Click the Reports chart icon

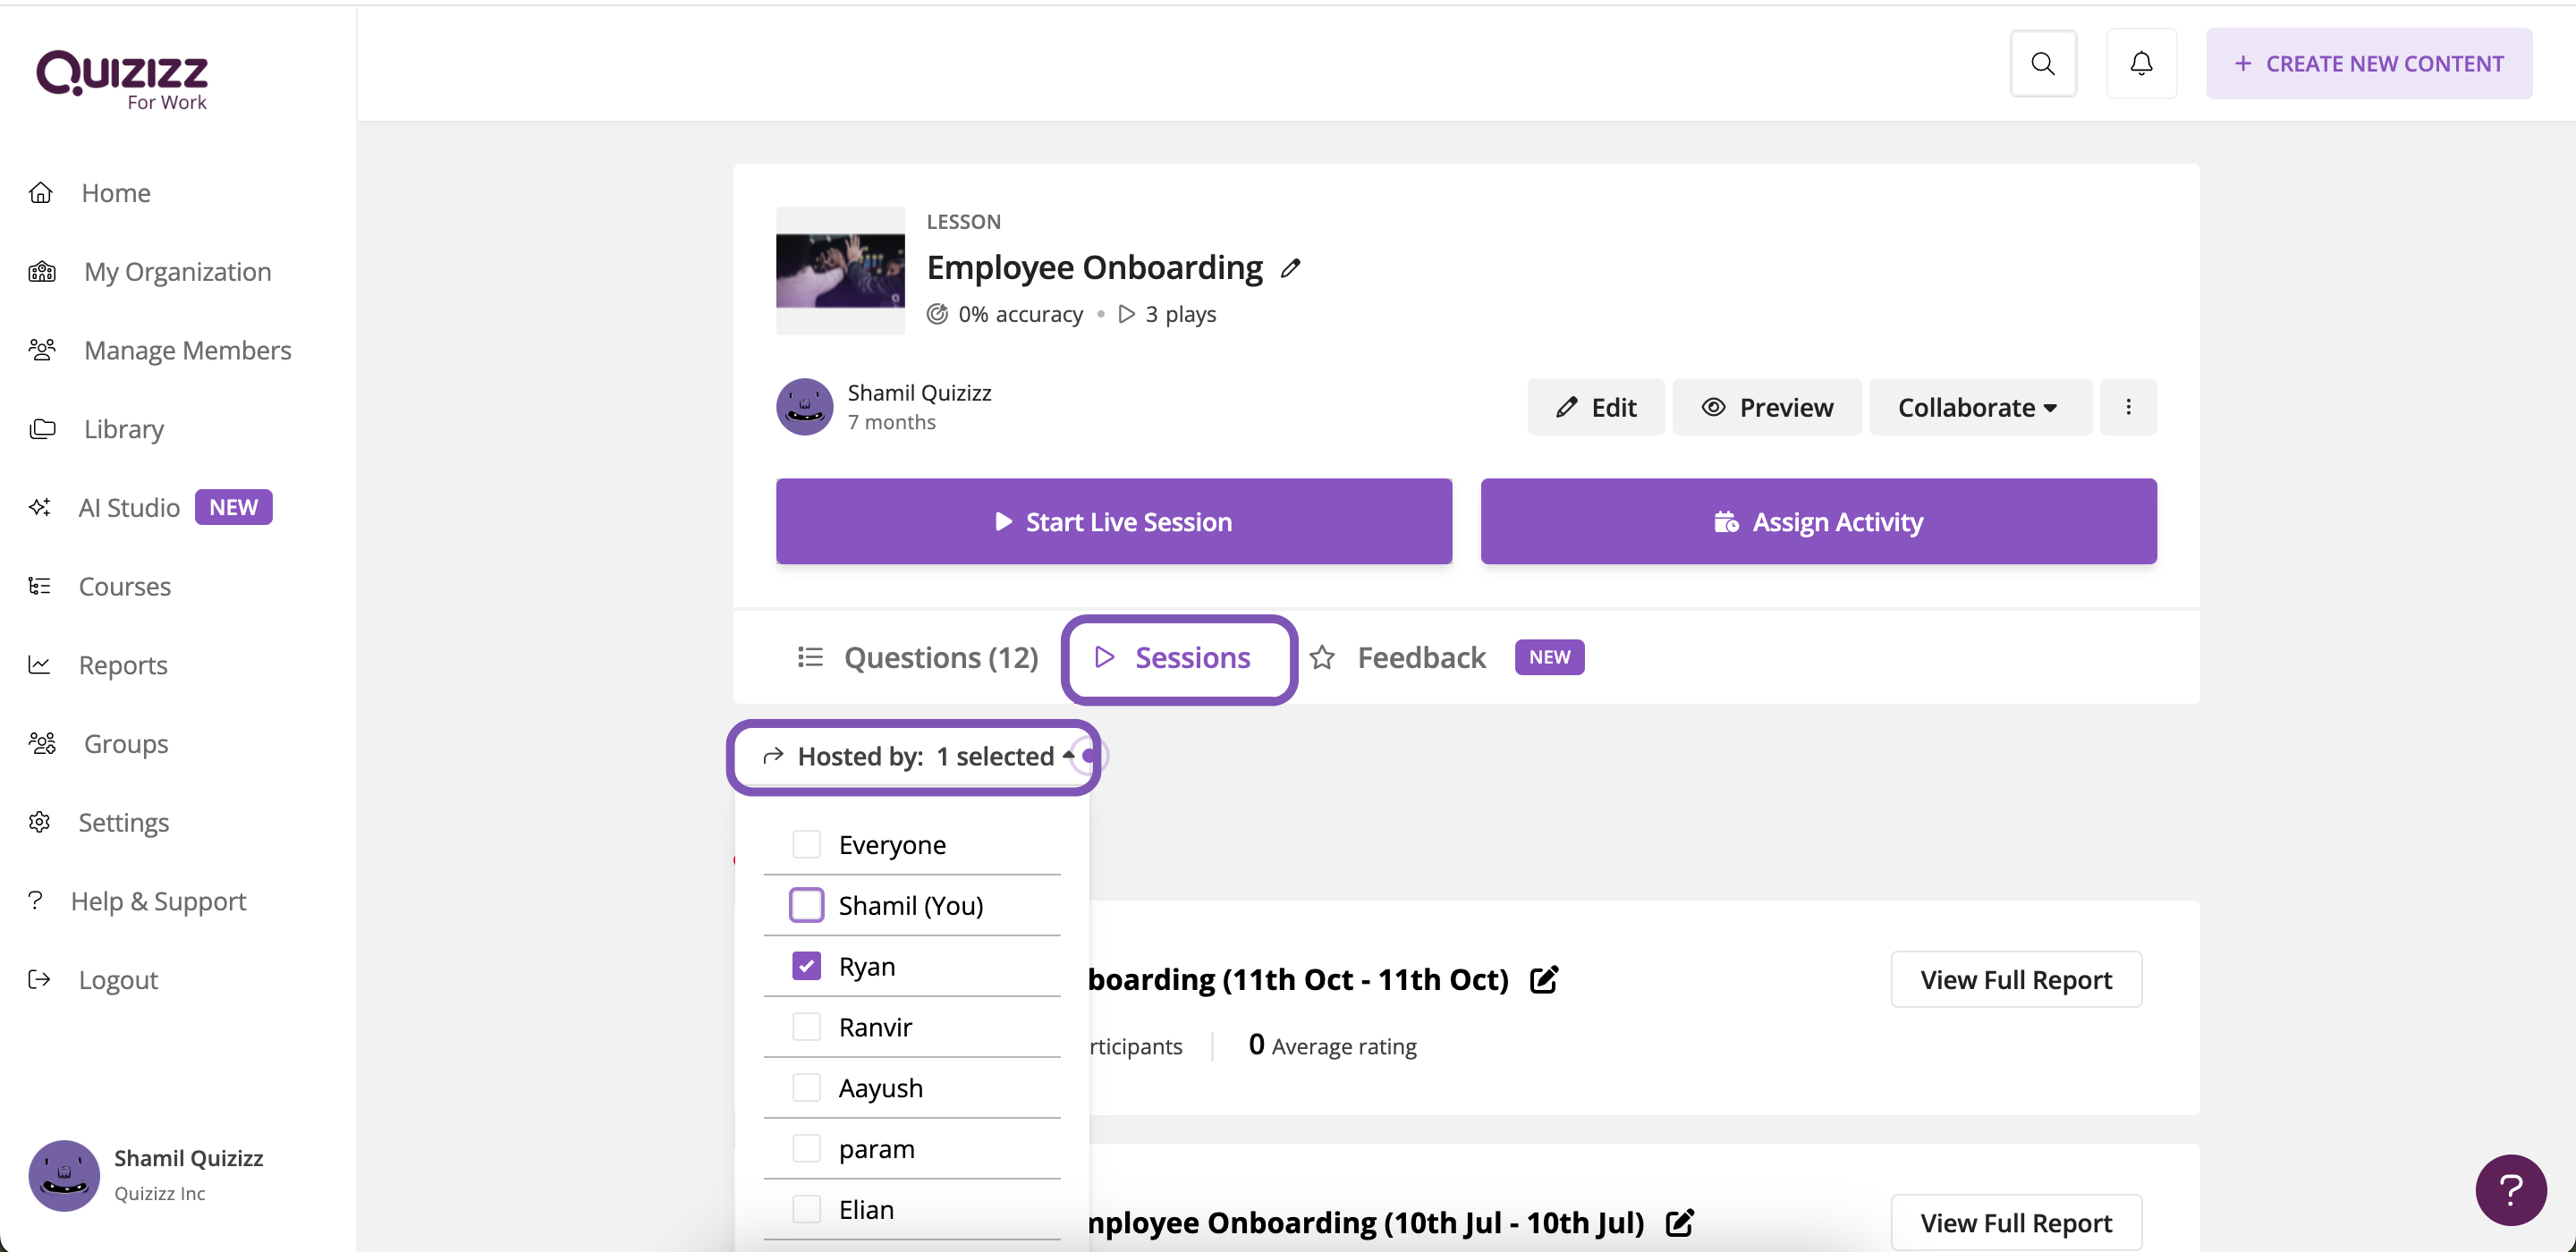(x=40, y=665)
